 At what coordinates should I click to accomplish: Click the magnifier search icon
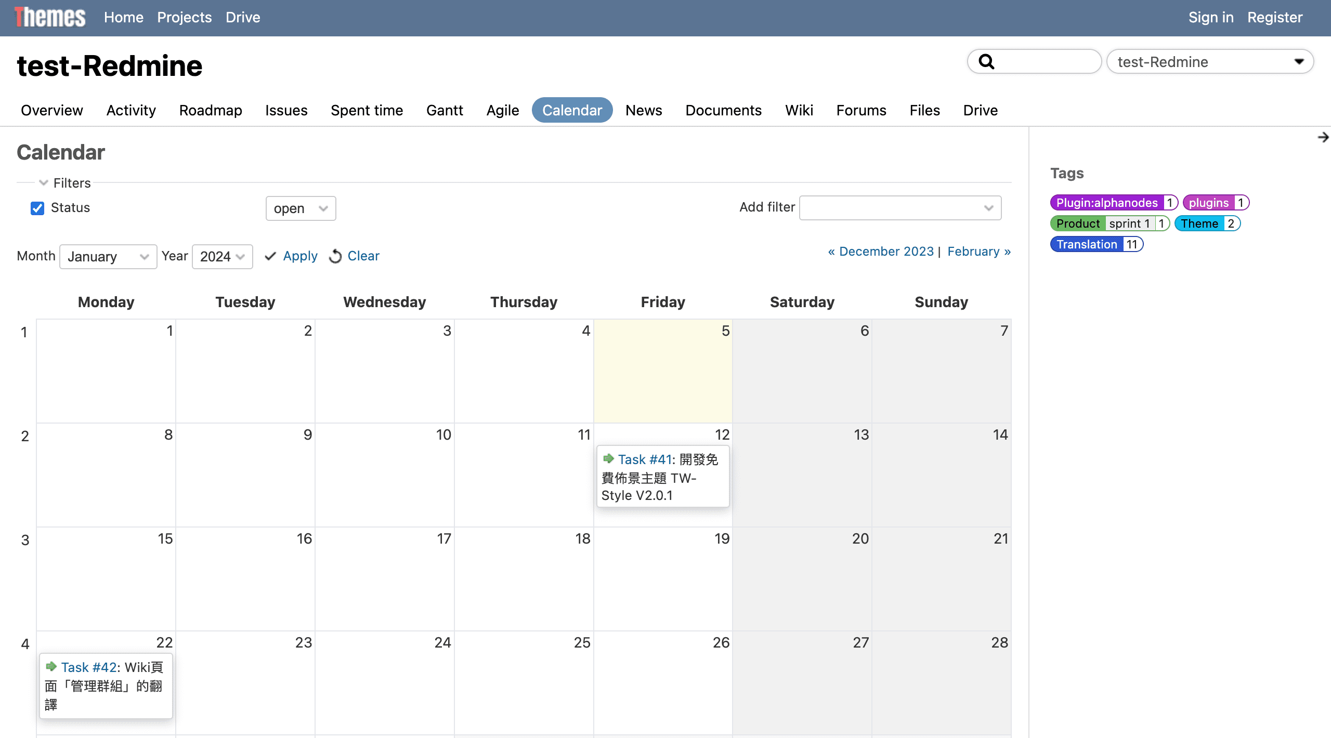(x=986, y=62)
